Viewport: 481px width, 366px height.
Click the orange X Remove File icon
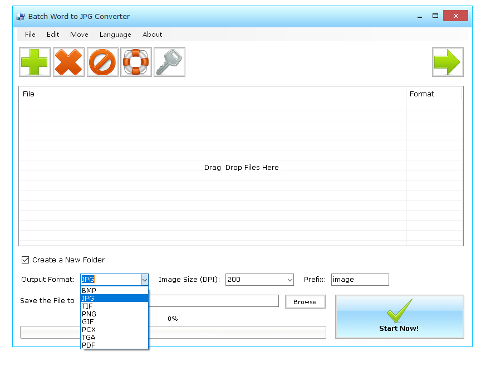point(68,62)
